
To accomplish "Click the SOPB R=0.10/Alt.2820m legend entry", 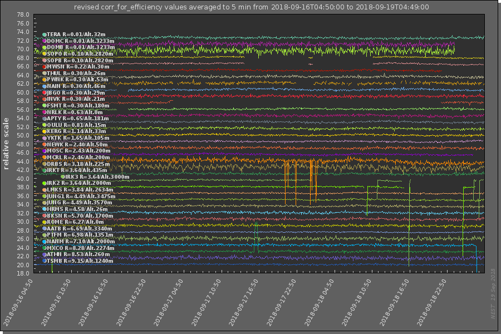I will click(80, 61).
